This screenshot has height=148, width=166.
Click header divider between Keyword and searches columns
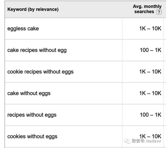point(122,9)
